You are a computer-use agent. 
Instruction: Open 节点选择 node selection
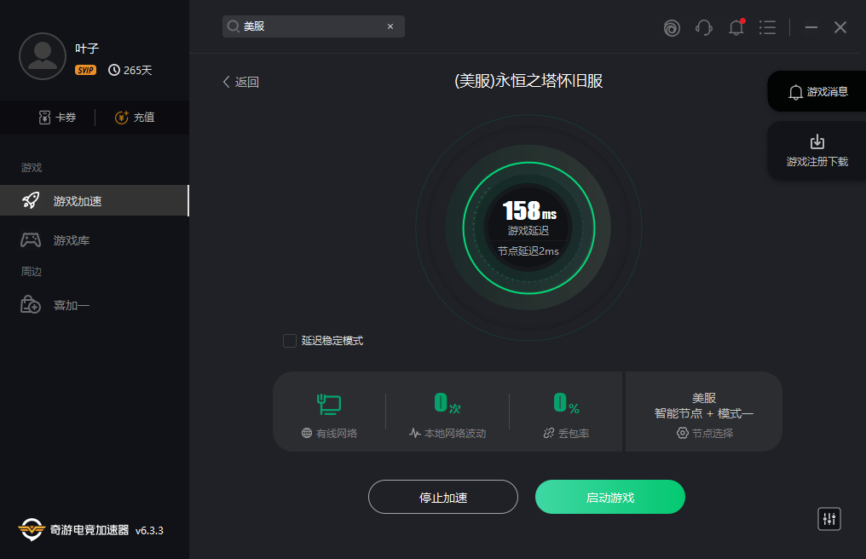[x=705, y=433]
